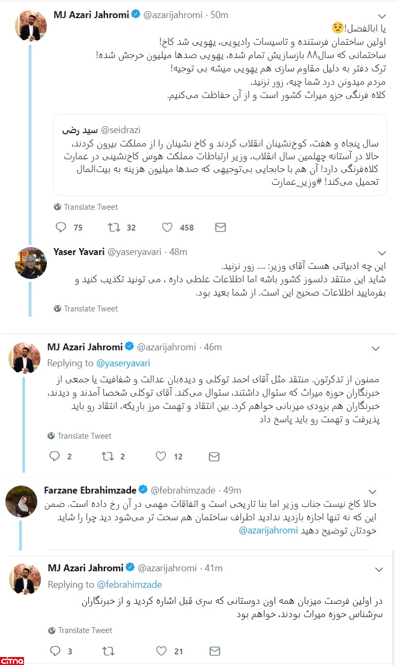
Task: Retweet the reply to @febrahimzade
Action: tap(108, 651)
